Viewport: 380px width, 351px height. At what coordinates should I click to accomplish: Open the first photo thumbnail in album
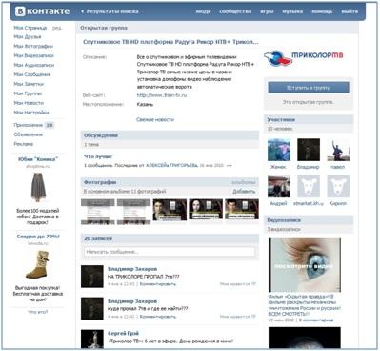pos(98,212)
